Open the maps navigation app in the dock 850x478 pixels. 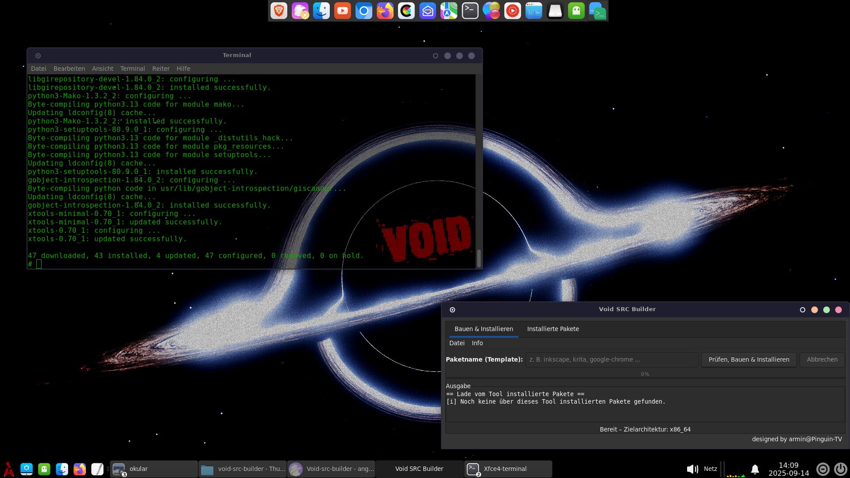point(449,11)
